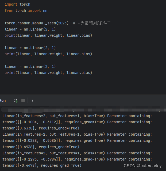The height and width of the screenshot is (171, 166).
Task: Click the seed value 2023 in the editor
Action: pos(64,23)
